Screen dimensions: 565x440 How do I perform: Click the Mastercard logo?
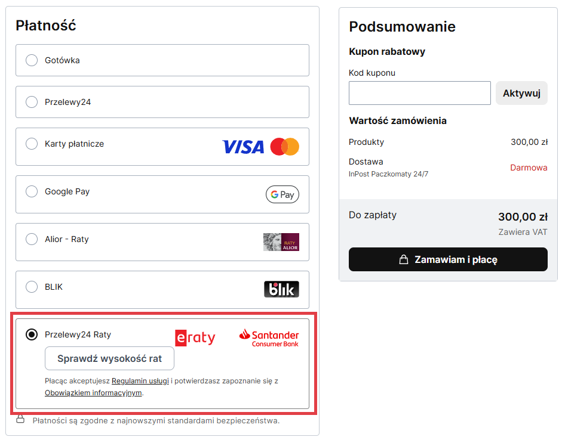point(284,147)
